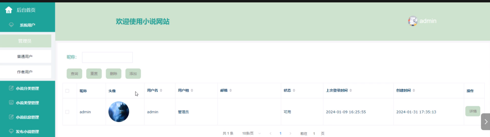Screen dimensions: 490x137
Task: Sort by 上次登录时间 column arrows
Action: click(350, 90)
